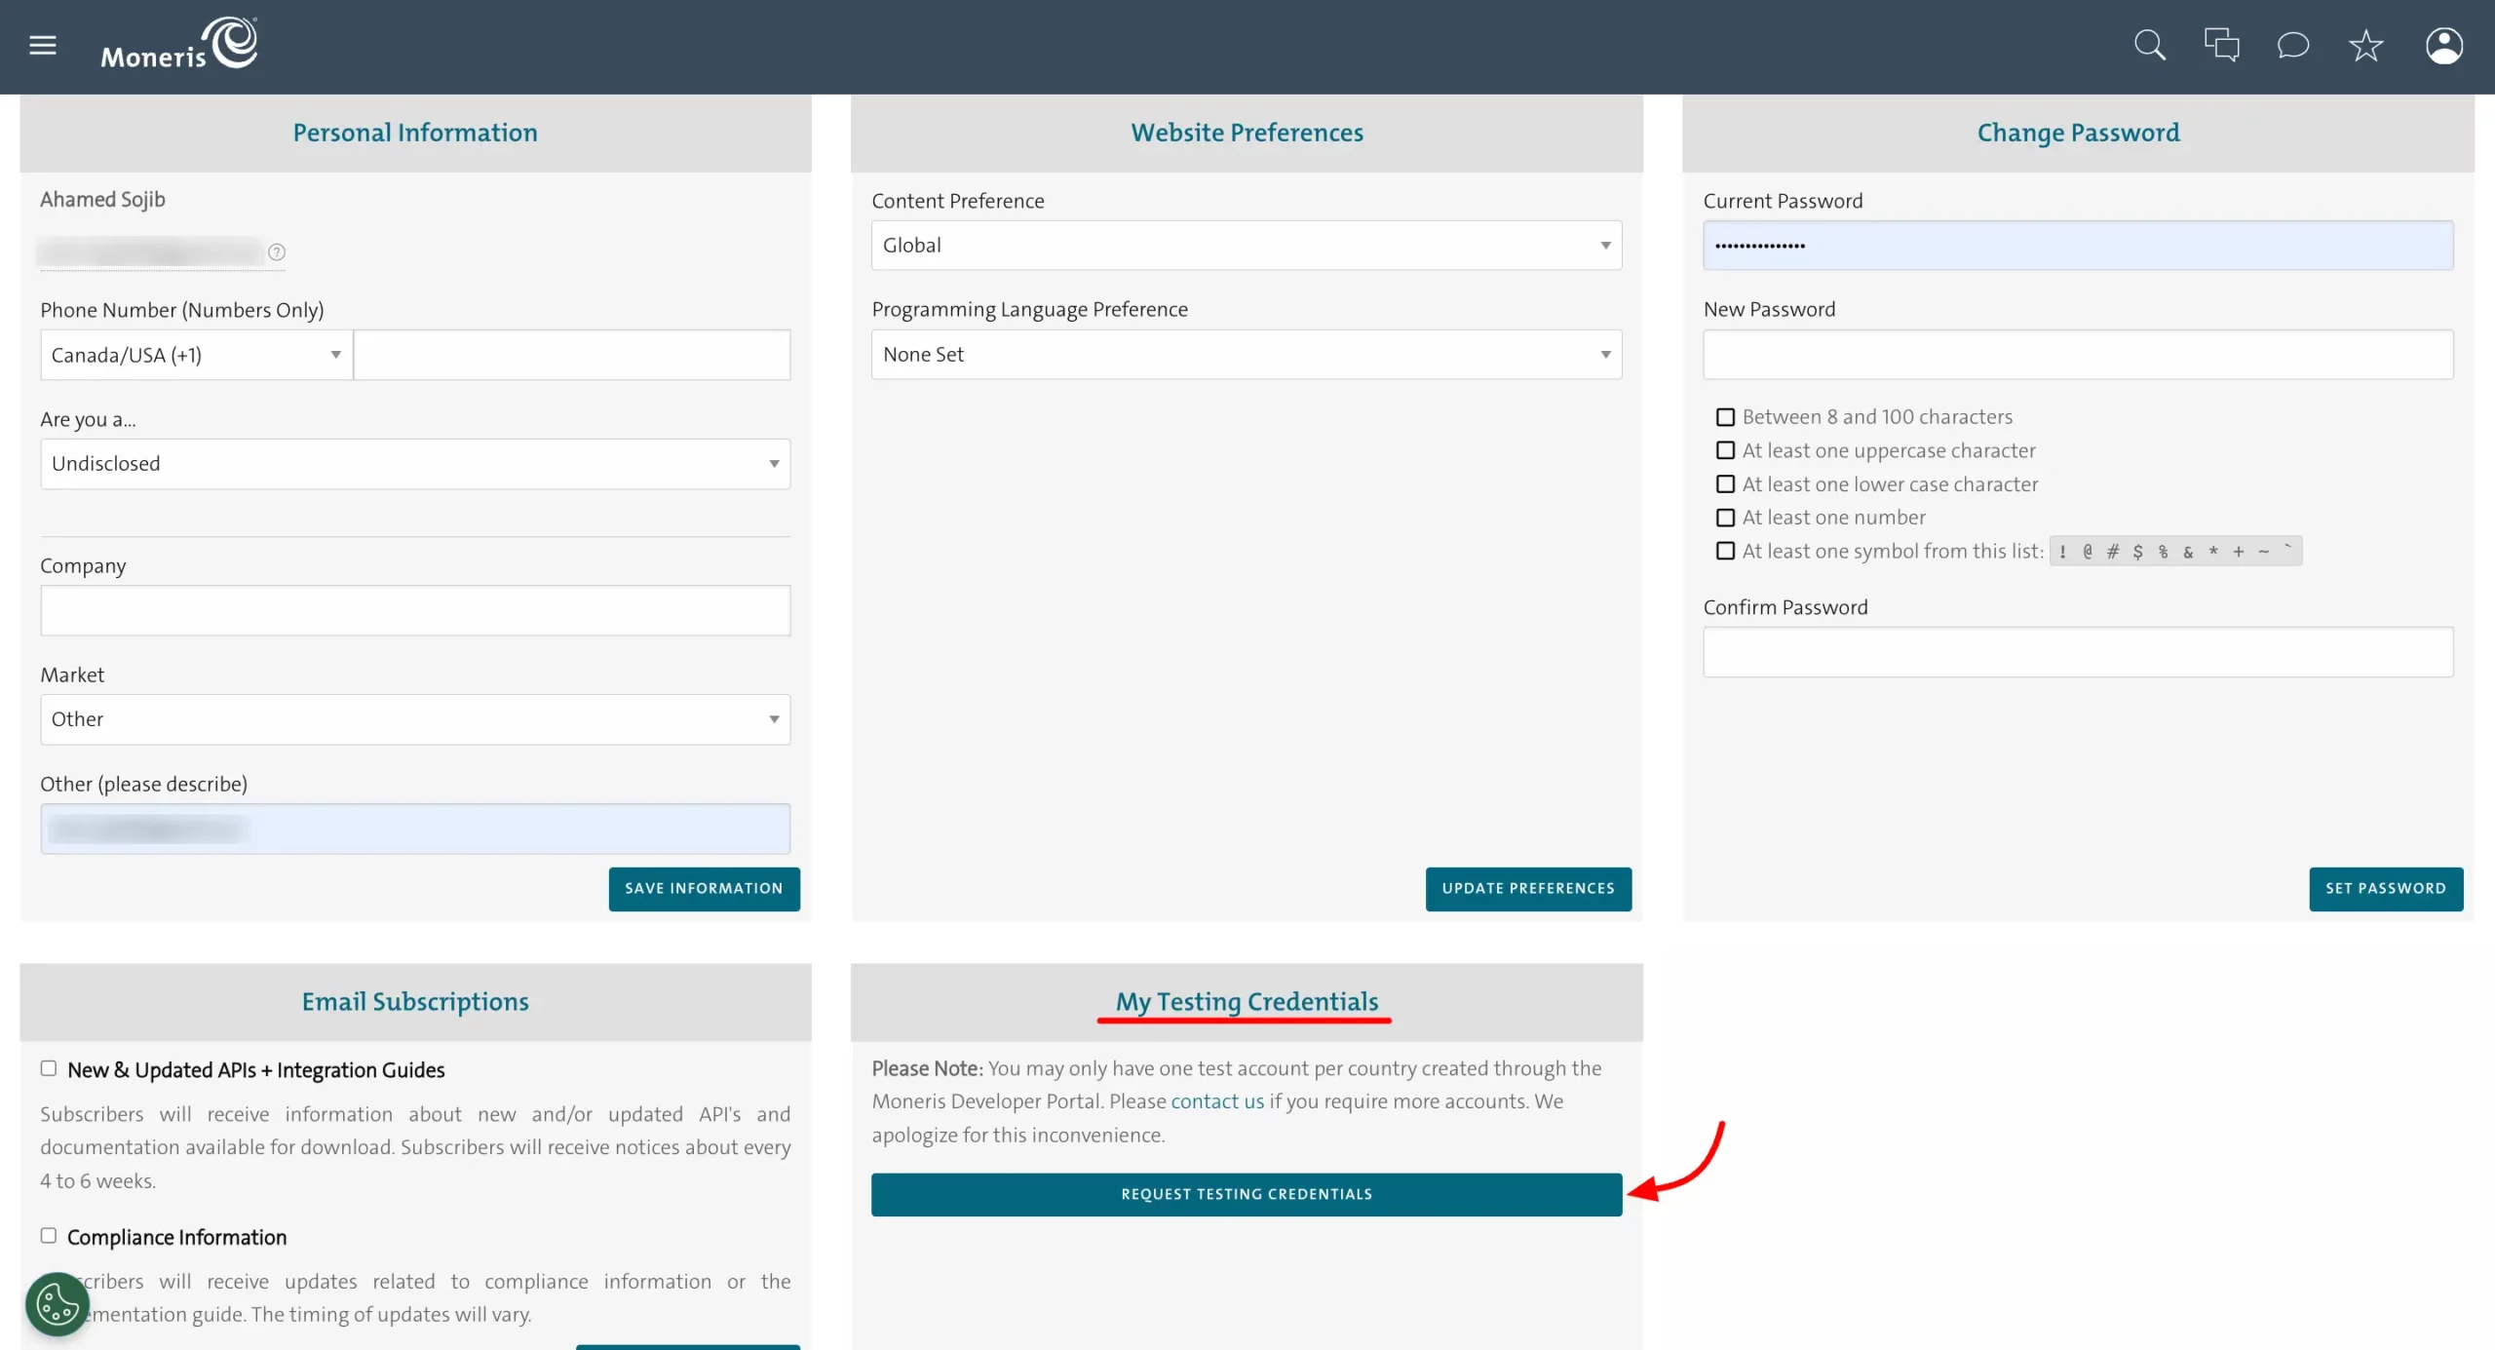Click inside the Company input field

coord(415,610)
